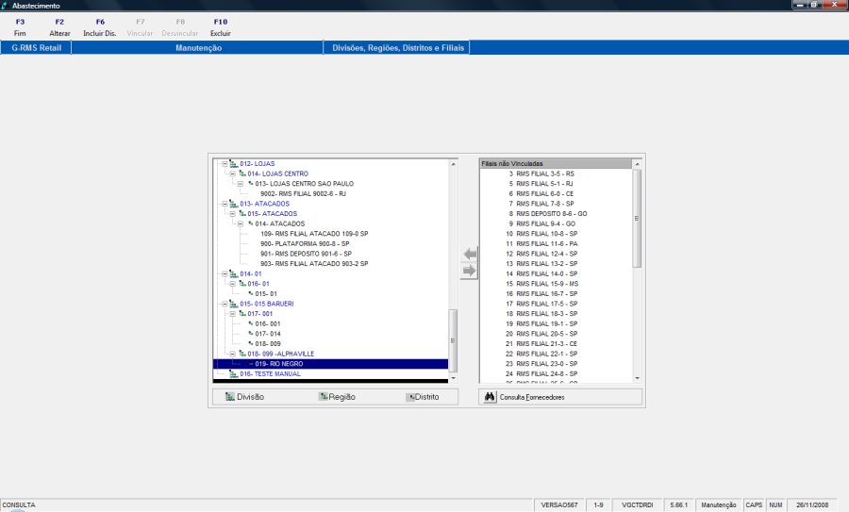Click the region icon beside 018- 099 -ALPHAVILLE
This screenshot has width=849, height=512.
[x=242, y=354]
